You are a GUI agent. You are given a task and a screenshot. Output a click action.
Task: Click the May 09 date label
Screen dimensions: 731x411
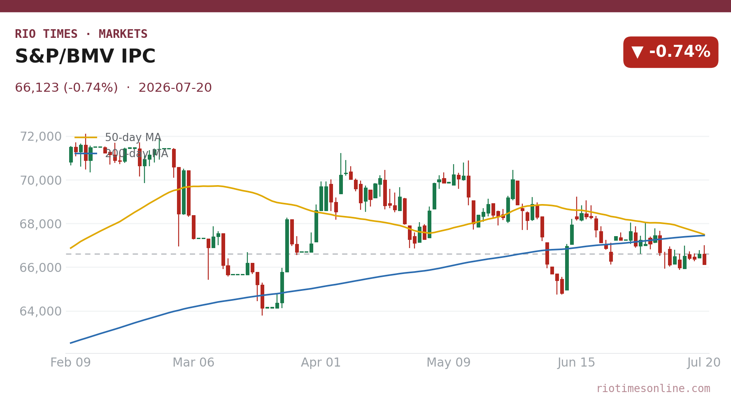pyautogui.click(x=449, y=363)
